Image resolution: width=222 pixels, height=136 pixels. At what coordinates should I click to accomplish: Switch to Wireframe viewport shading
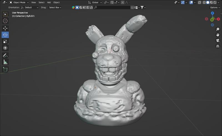point(204,2)
